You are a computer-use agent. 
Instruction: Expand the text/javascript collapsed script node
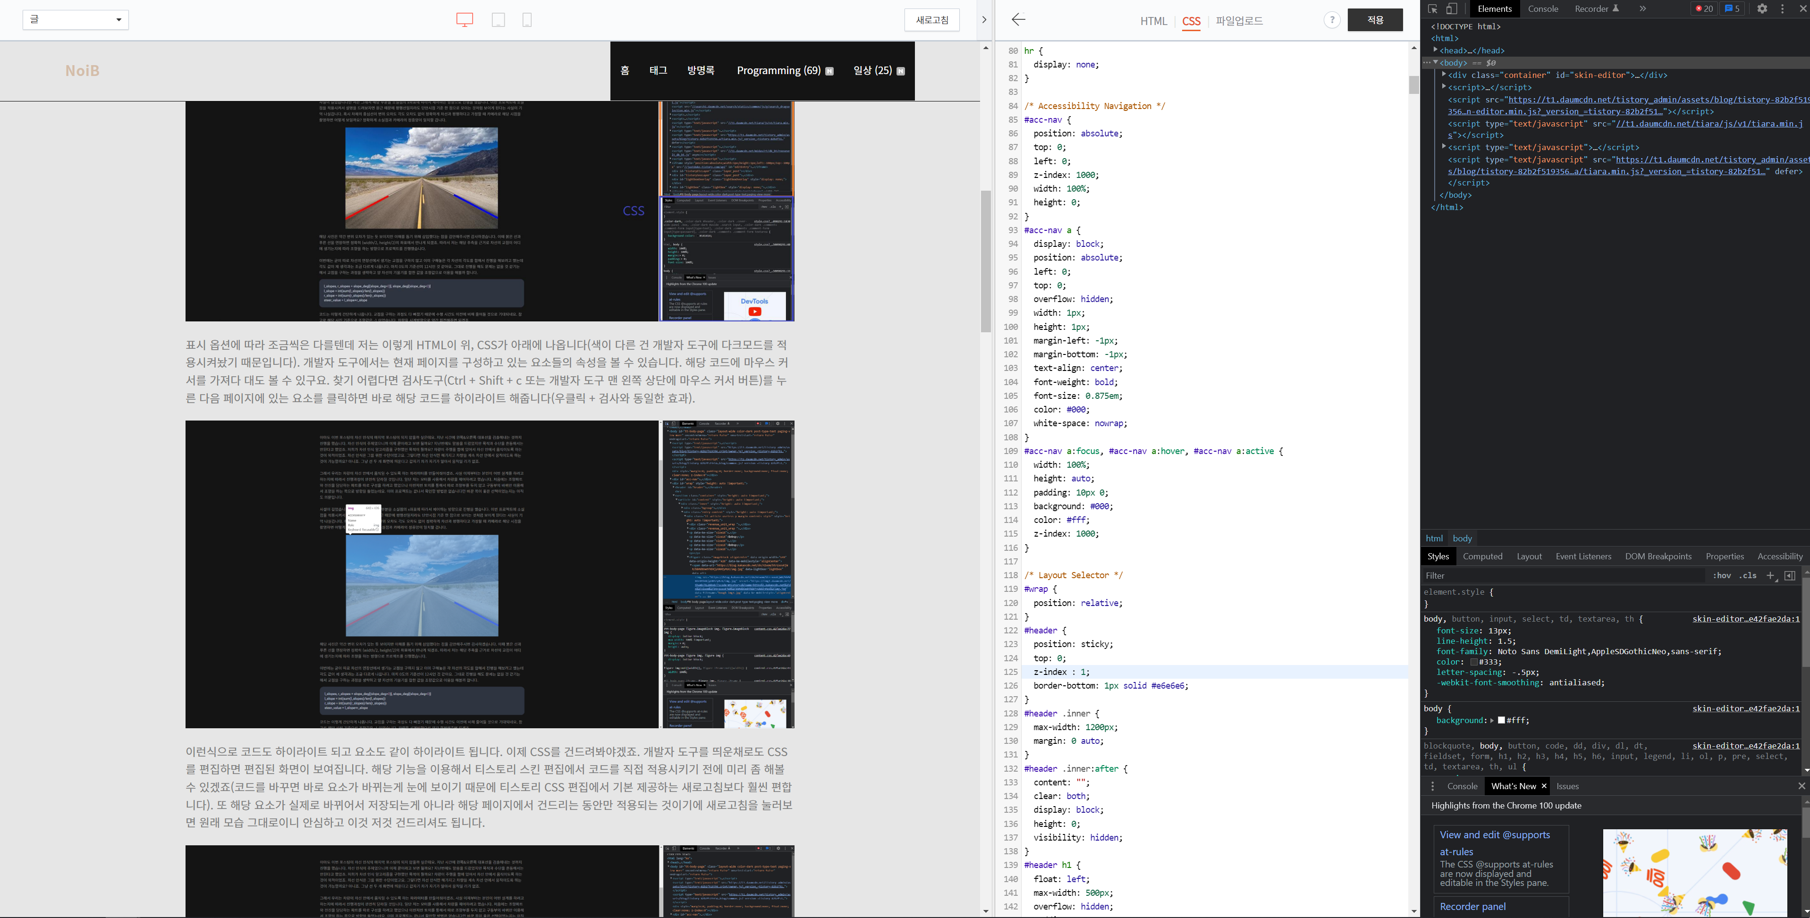pyautogui.click(x=1444, y=147)
